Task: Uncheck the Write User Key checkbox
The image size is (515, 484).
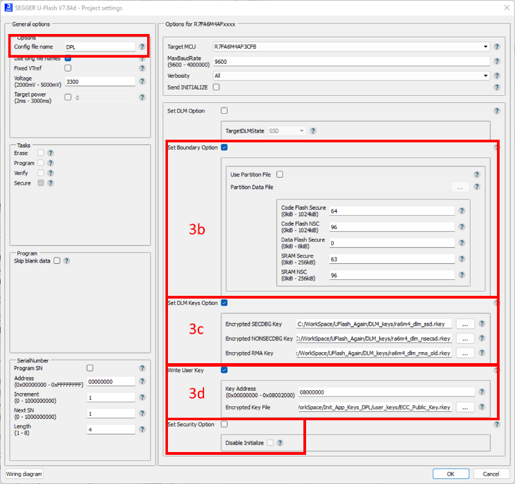Action: point(224,370)
